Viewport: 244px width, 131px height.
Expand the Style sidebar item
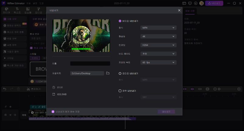[x=15, y=58]
